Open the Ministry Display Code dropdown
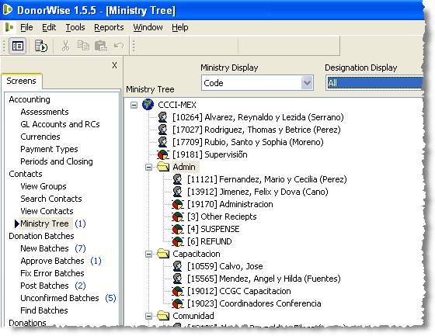 coord(307,82)
